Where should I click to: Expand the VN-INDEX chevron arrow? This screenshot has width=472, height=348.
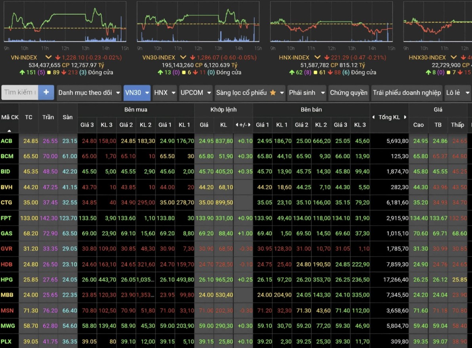[48, 57]
